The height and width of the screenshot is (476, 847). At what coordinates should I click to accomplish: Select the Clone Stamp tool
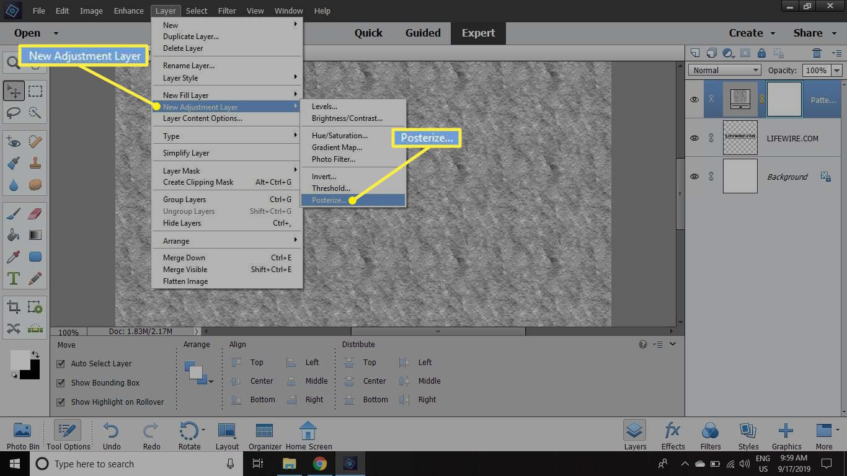[35, 163]
